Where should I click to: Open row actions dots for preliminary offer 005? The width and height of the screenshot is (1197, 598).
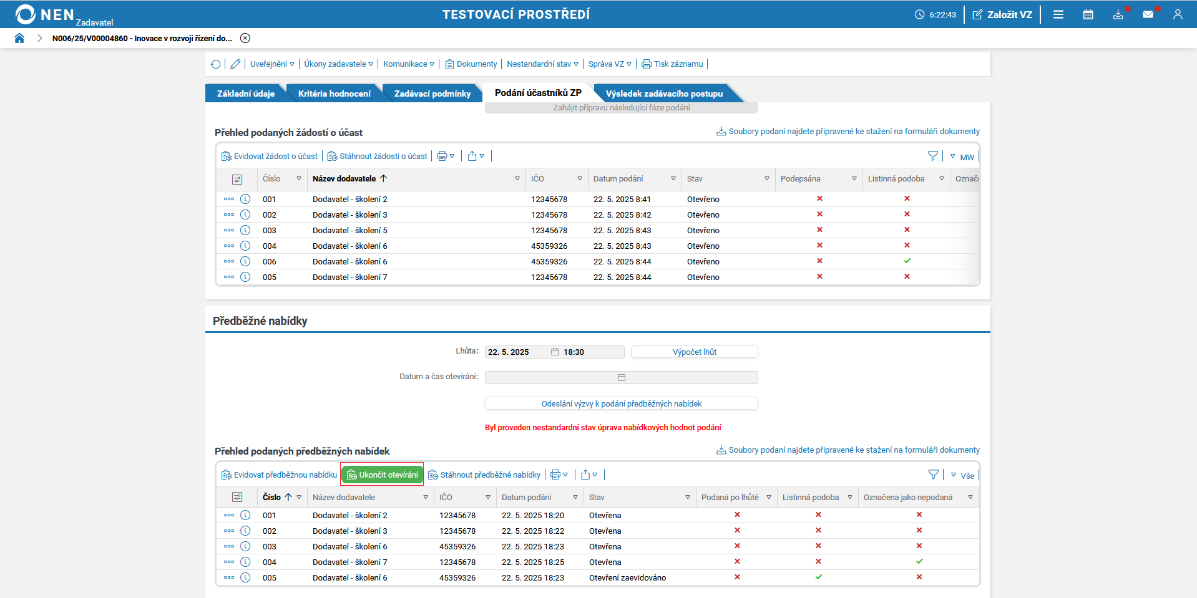229,577
